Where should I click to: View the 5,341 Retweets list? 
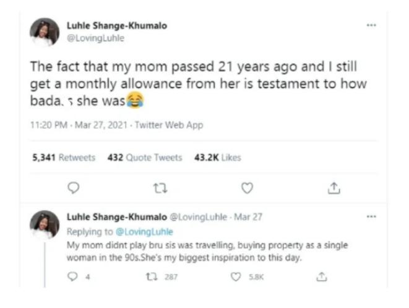[64, 158]
